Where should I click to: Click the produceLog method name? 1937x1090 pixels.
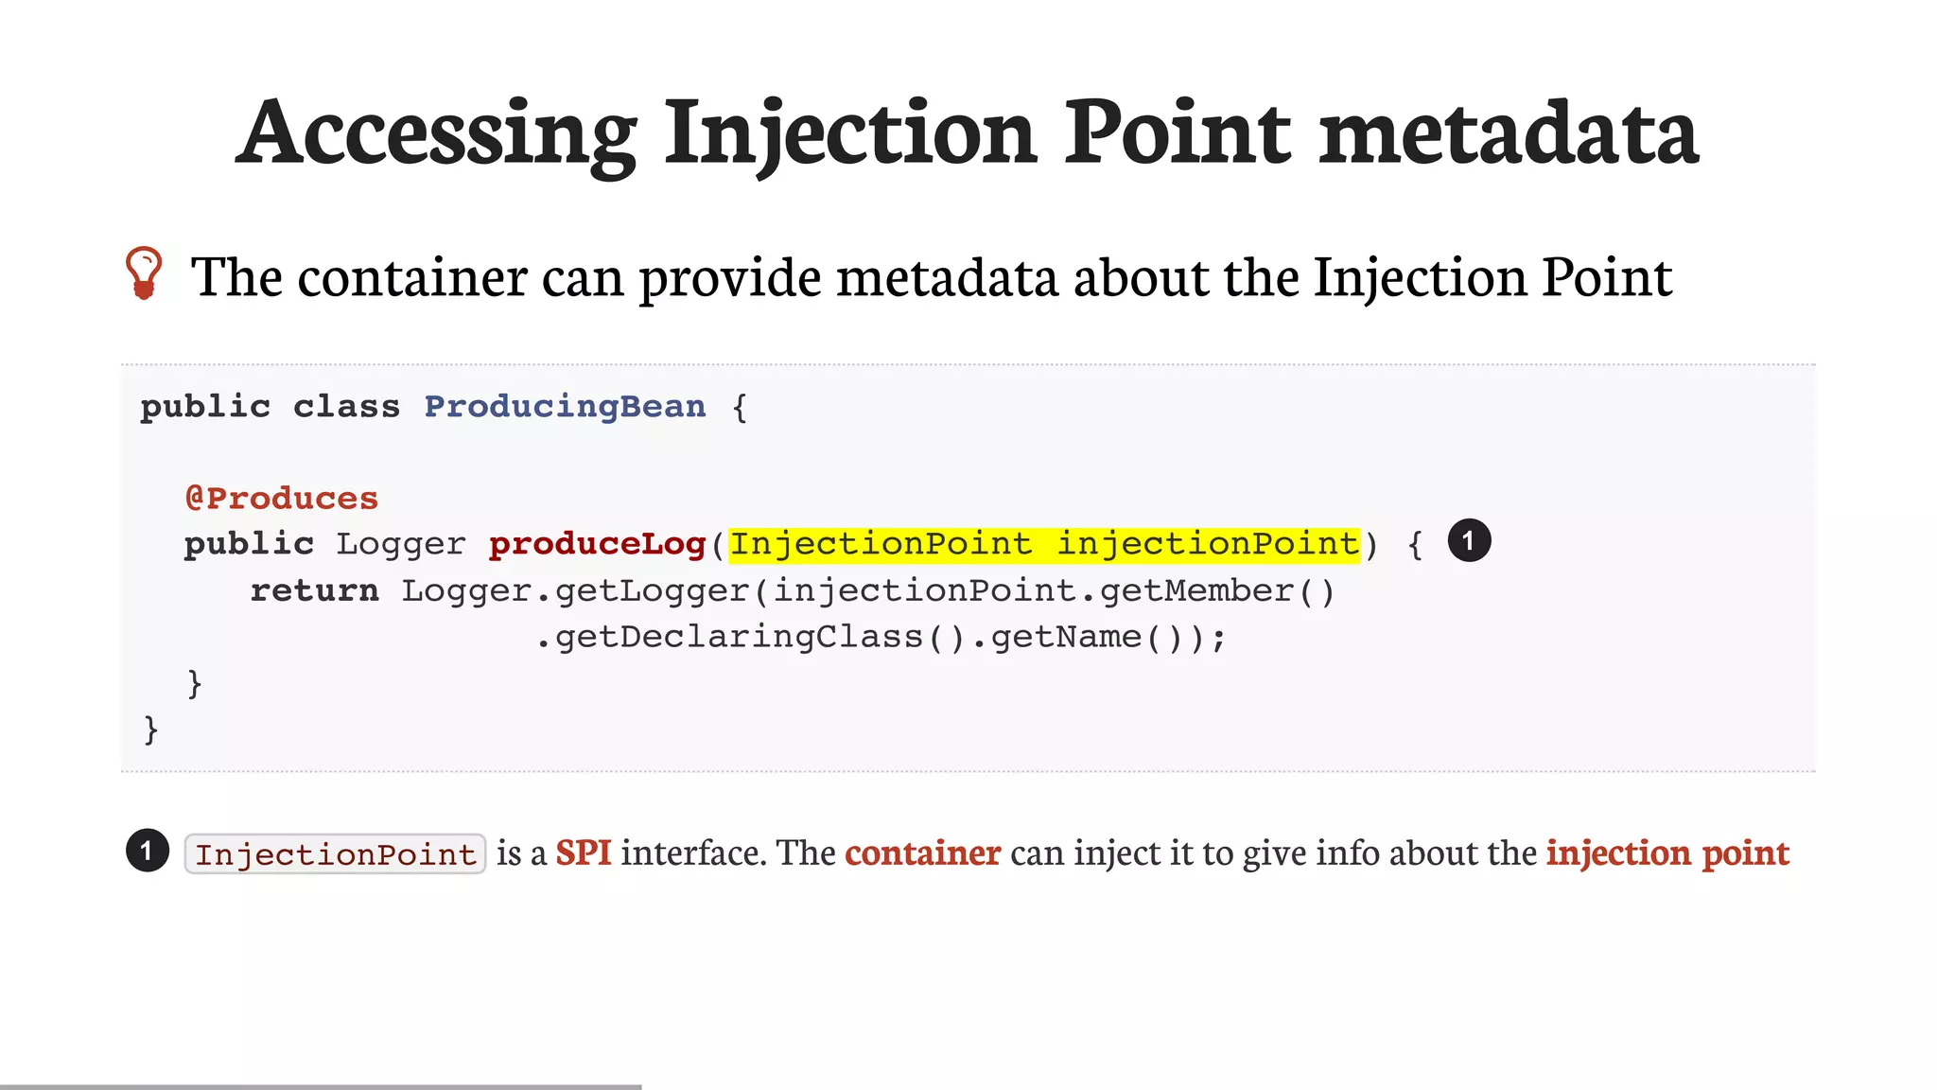pyautogui.click(x=597, y=544)
